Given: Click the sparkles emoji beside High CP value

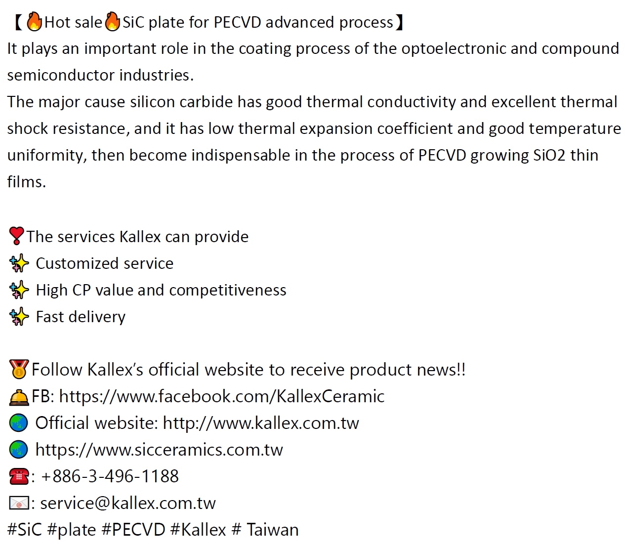Looking at the screenshot, I should [19, 290].
